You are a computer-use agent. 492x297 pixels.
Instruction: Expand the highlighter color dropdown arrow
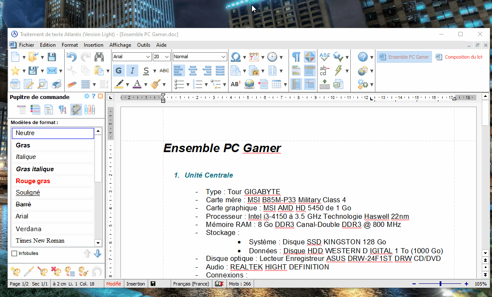point(127,85)
